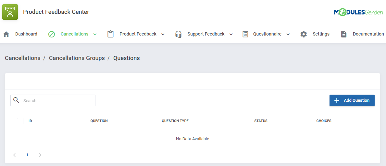The height and width of the screenshot is (166, 386).
Task: Expand the Product Feedback dropdown chevron
Action: tap(163, 34)
